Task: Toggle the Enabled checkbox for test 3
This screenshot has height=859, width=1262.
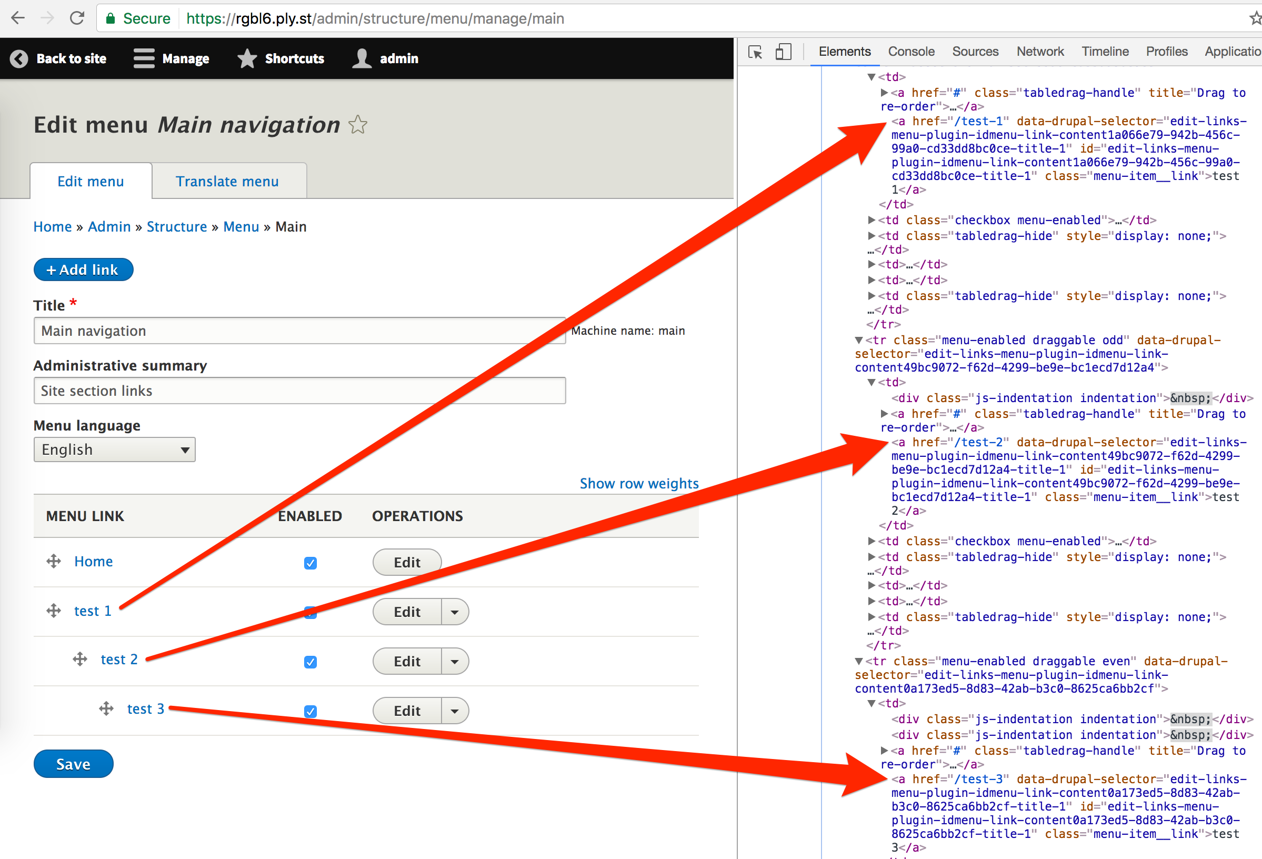Action: point(310,711)
